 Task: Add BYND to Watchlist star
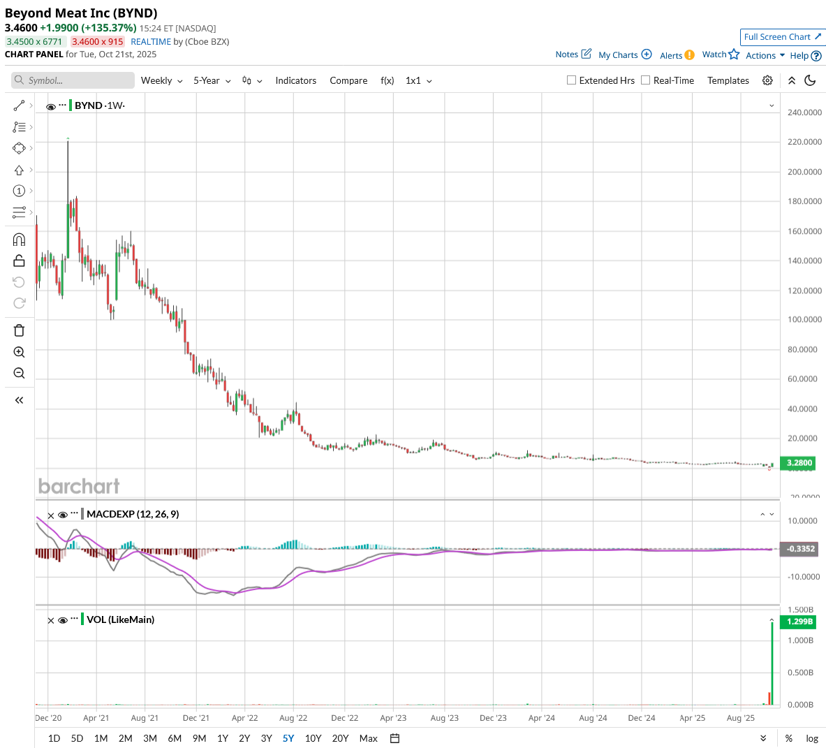[x=721, y=54]
